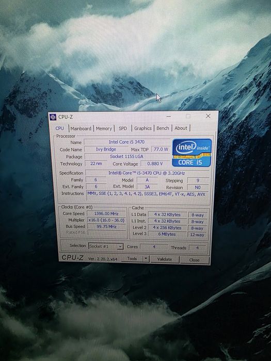This screenshot has width=271, height=361.
Task: Open the Memory tab
Action: pos(104,128)
